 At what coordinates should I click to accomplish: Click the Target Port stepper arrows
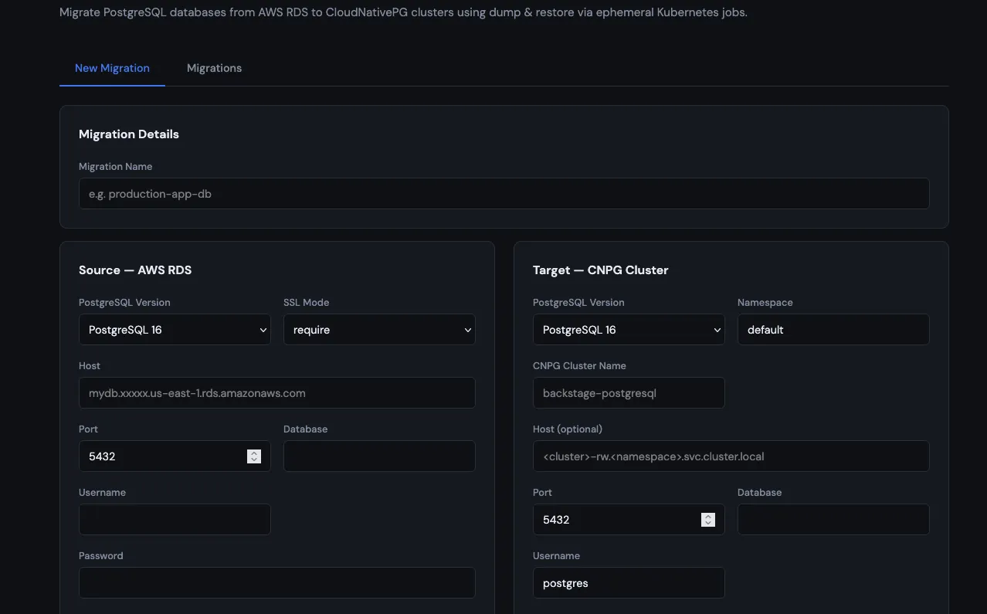point(708,520)
